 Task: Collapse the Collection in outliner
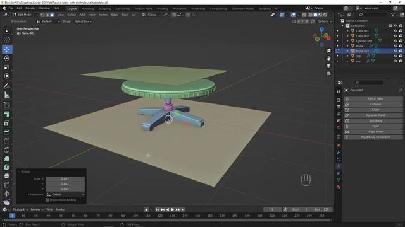pyautogui.click(x=342, y=26)
